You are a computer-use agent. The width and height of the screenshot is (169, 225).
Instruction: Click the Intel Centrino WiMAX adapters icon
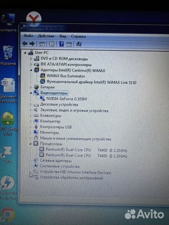coord(36,70)
